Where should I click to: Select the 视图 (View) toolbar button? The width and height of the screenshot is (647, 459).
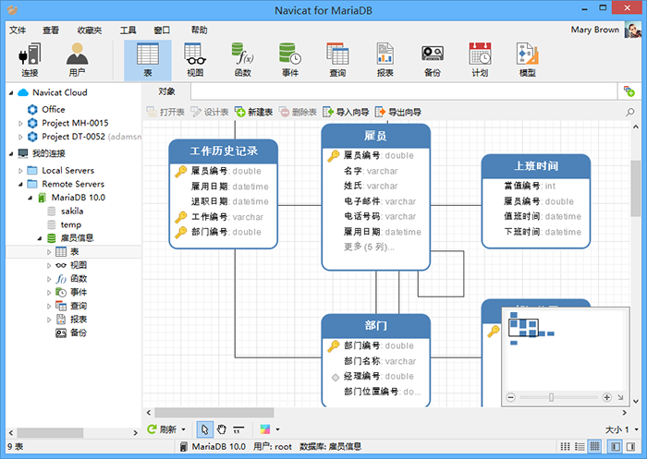(x=195, y=60)
